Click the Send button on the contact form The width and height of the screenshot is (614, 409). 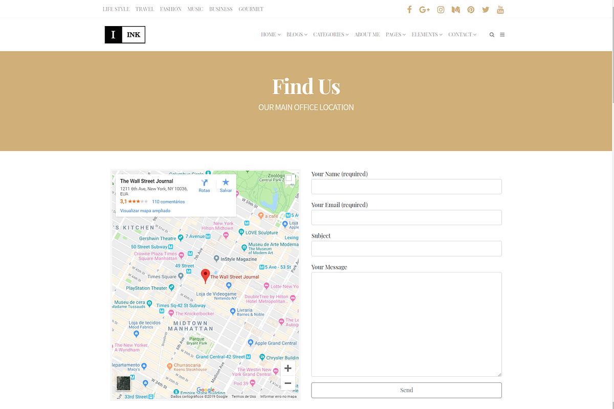(x=406, y=390)
